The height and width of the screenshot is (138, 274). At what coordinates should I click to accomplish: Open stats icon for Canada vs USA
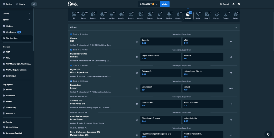click(137, 42)
